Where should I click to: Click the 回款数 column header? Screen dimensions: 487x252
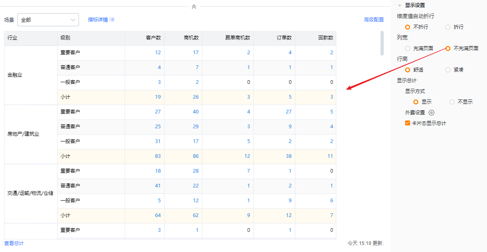tap(325, 38)
